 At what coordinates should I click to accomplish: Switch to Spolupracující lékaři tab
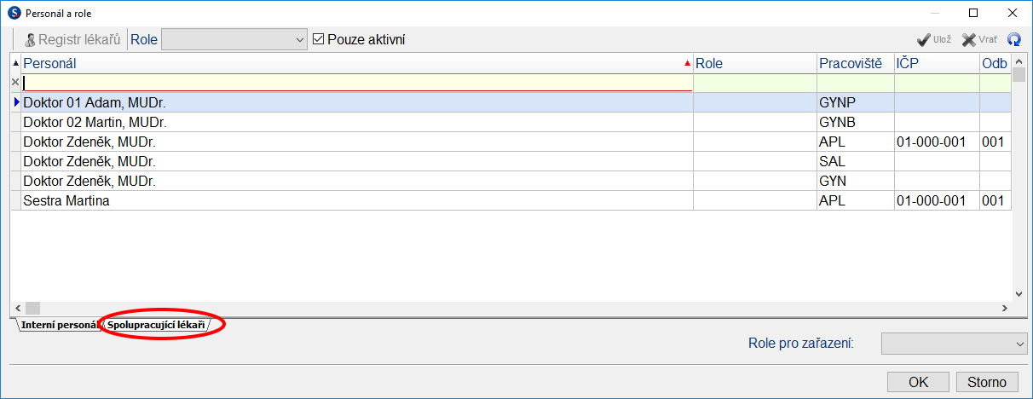(x=156, y=325)
